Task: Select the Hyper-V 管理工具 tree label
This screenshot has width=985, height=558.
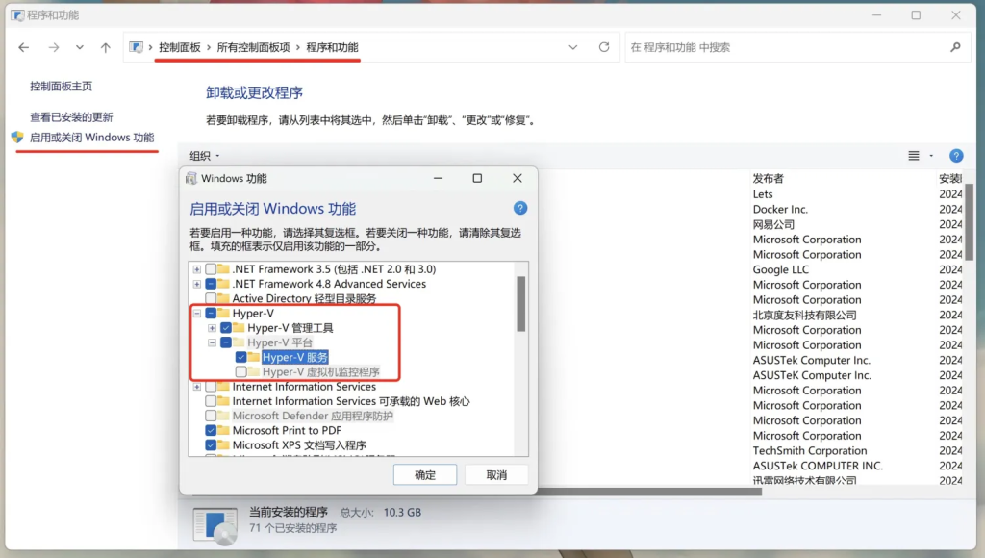Action: click(290, 327)
